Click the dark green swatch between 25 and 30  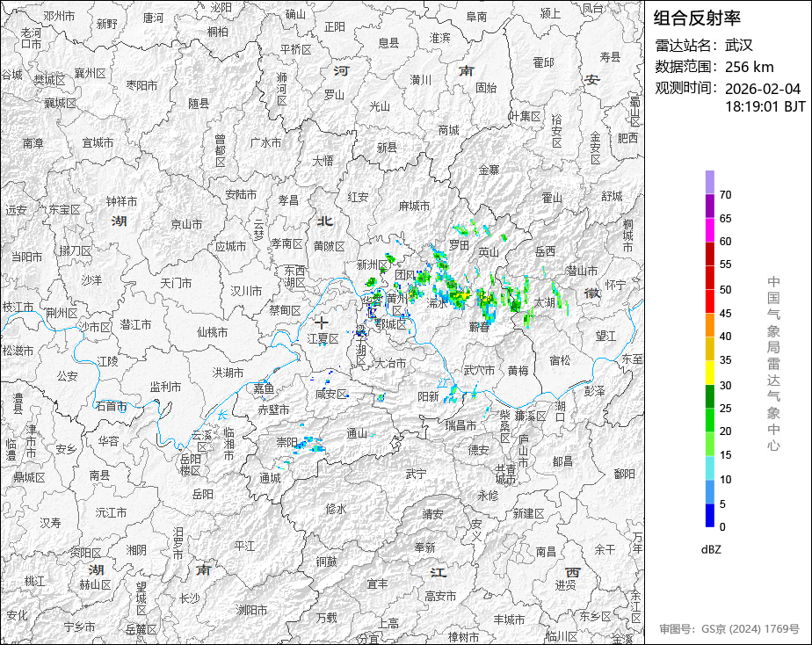(x=710, y=396)
